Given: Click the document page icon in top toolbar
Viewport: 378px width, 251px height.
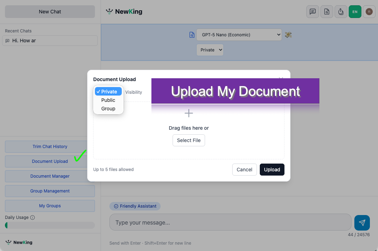Looking at the screenshot, I should click(326, 12).
